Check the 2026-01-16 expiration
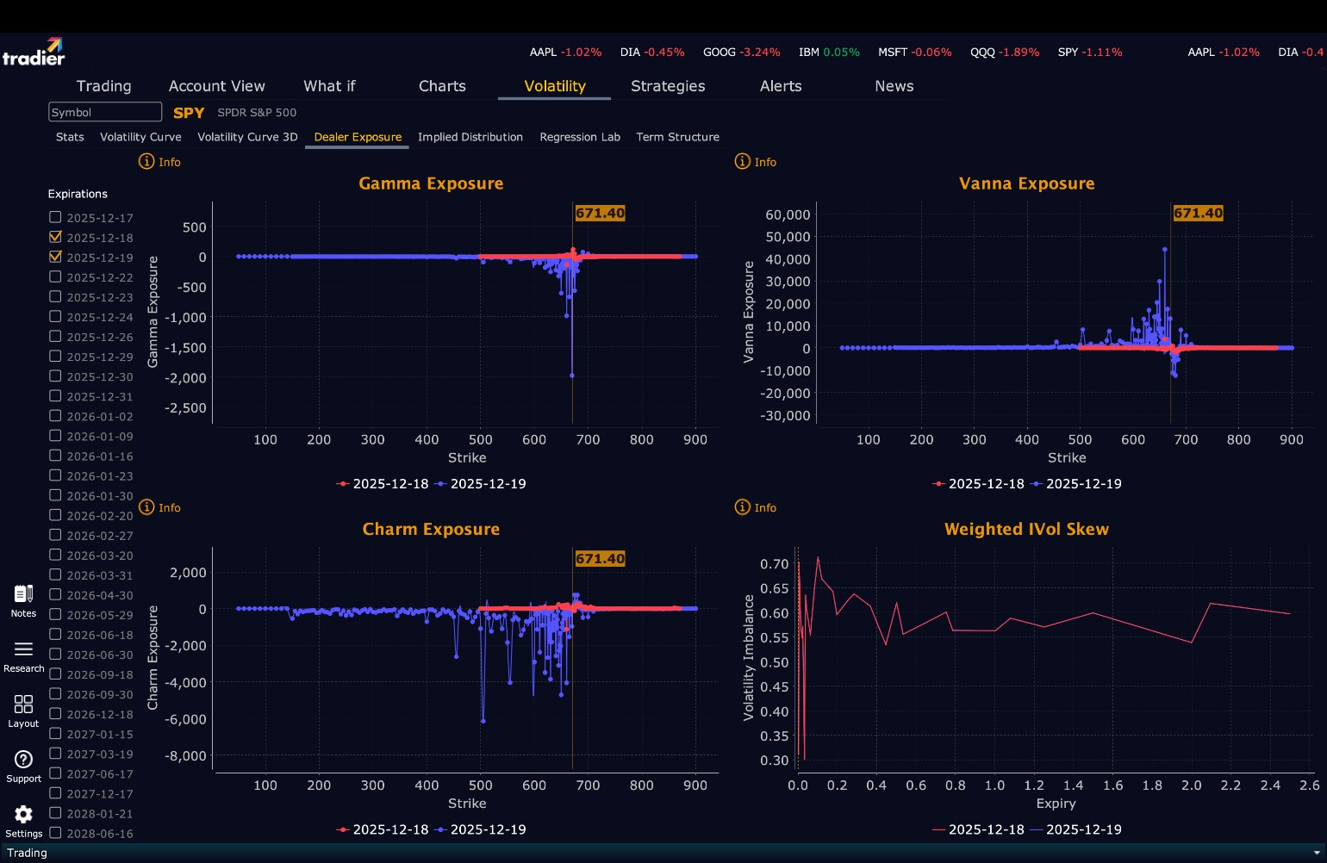Viewport: 1327px width, 863px height. coord(56,456)
